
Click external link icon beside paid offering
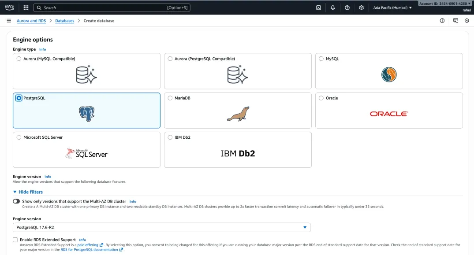pyautogui.click(x=101, y=245)
